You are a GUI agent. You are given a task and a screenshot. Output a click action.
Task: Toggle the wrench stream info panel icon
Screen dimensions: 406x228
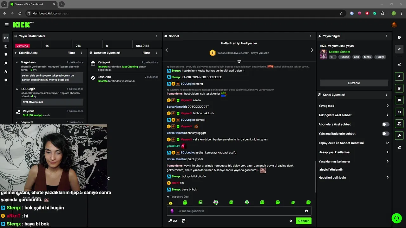(399, 136)
